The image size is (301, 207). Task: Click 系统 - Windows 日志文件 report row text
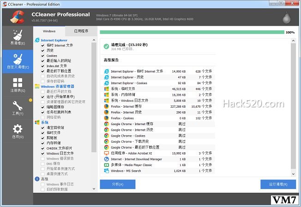pos(130,101)
